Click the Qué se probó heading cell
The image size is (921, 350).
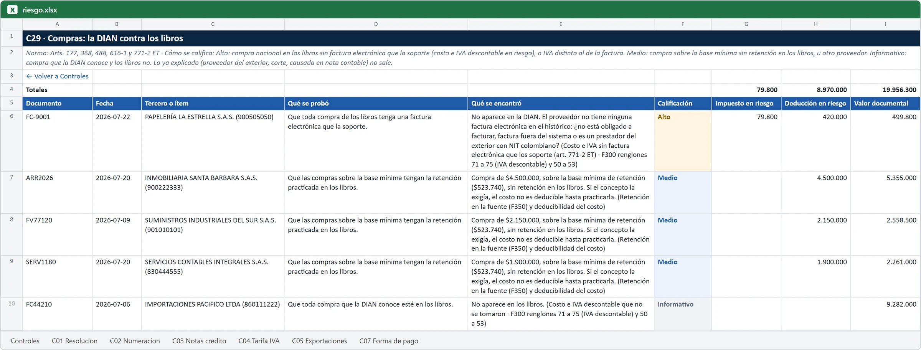coord(376,103)
